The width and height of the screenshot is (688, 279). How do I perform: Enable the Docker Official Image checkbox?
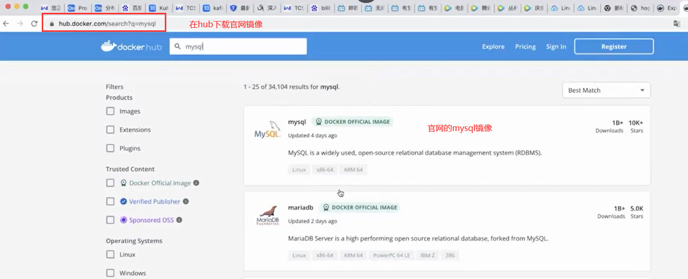tap(110, 183)
